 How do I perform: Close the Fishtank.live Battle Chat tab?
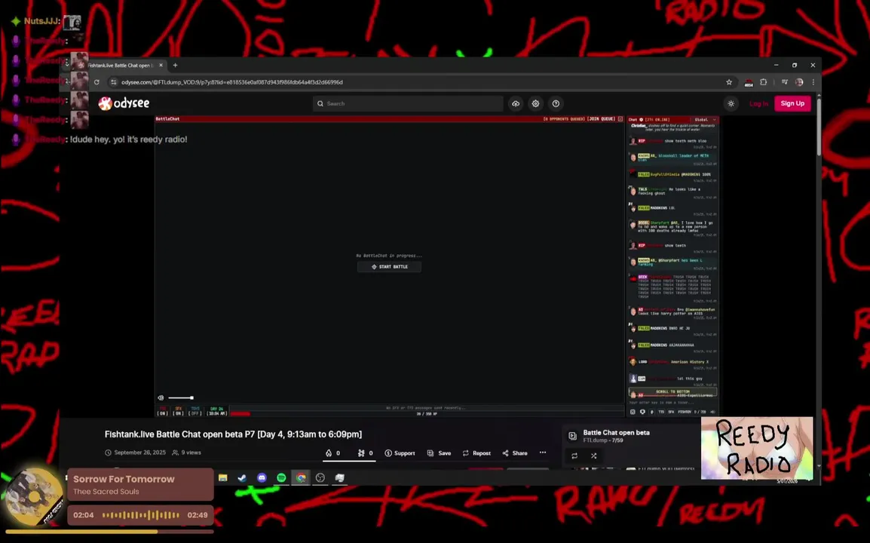pos(161,65)
